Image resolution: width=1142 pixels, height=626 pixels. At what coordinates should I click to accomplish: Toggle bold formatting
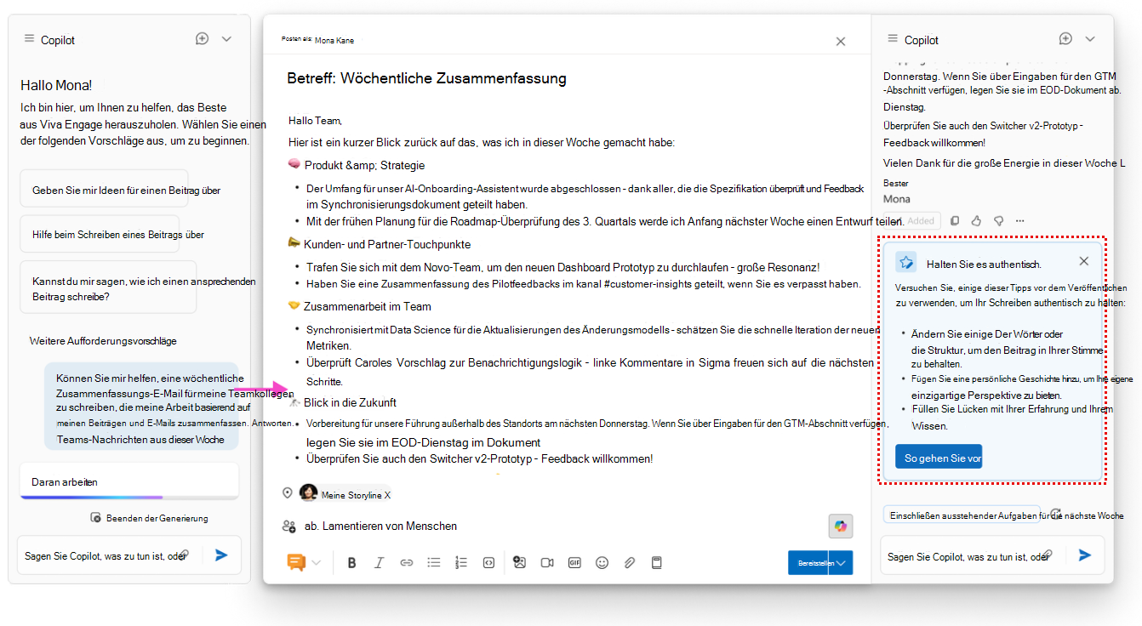tap(352, 562)
